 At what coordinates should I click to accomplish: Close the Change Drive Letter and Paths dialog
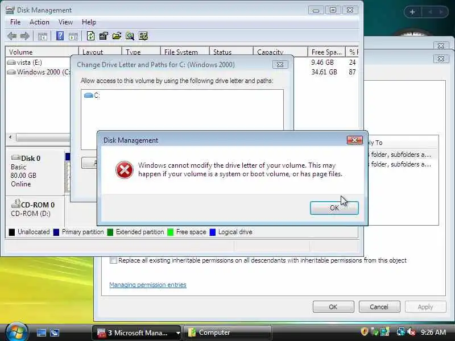(x=280, y=64)
